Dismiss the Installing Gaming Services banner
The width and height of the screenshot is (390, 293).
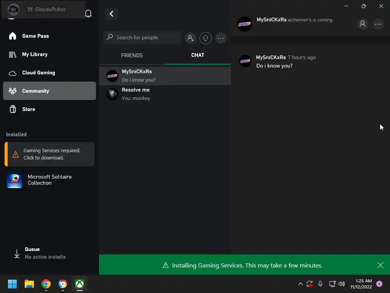380,265
